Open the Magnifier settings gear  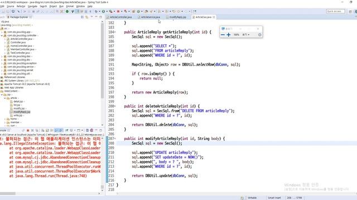click(259, 34)
